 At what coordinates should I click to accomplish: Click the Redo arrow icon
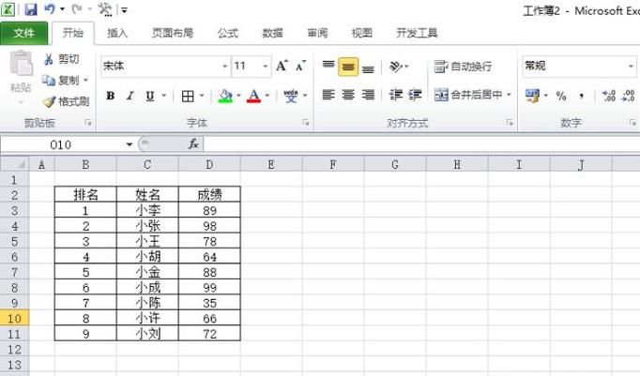point(77,9)
